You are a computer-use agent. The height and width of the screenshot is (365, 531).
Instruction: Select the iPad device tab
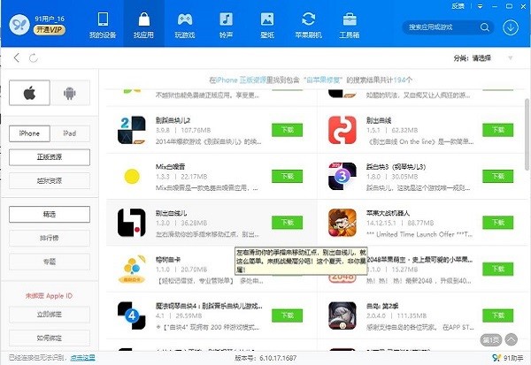[x=70, y=133]
